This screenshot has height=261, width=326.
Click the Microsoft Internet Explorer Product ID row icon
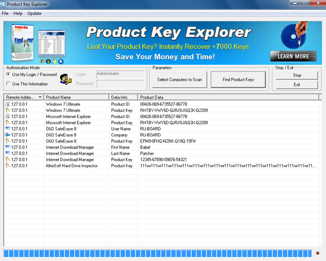(7, 116)
